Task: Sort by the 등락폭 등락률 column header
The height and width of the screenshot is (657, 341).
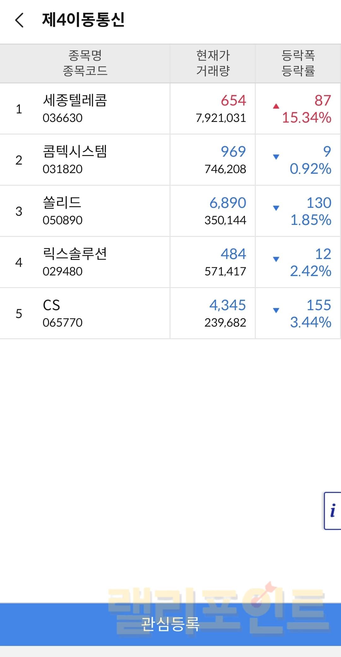Action: 298,63
